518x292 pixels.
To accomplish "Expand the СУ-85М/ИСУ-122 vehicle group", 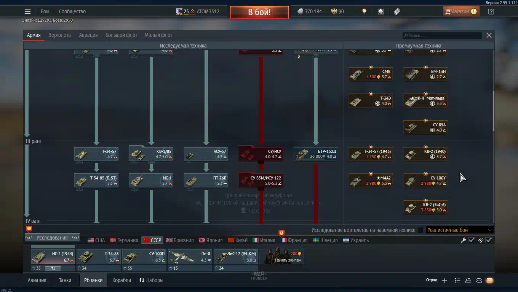I will click(x=261, y=180).
